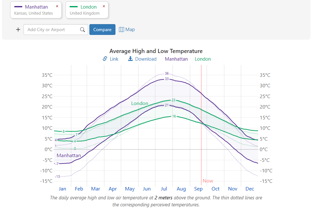The image size is (313, 213).
Task: Click the Compare button
Action: (102, 30)
